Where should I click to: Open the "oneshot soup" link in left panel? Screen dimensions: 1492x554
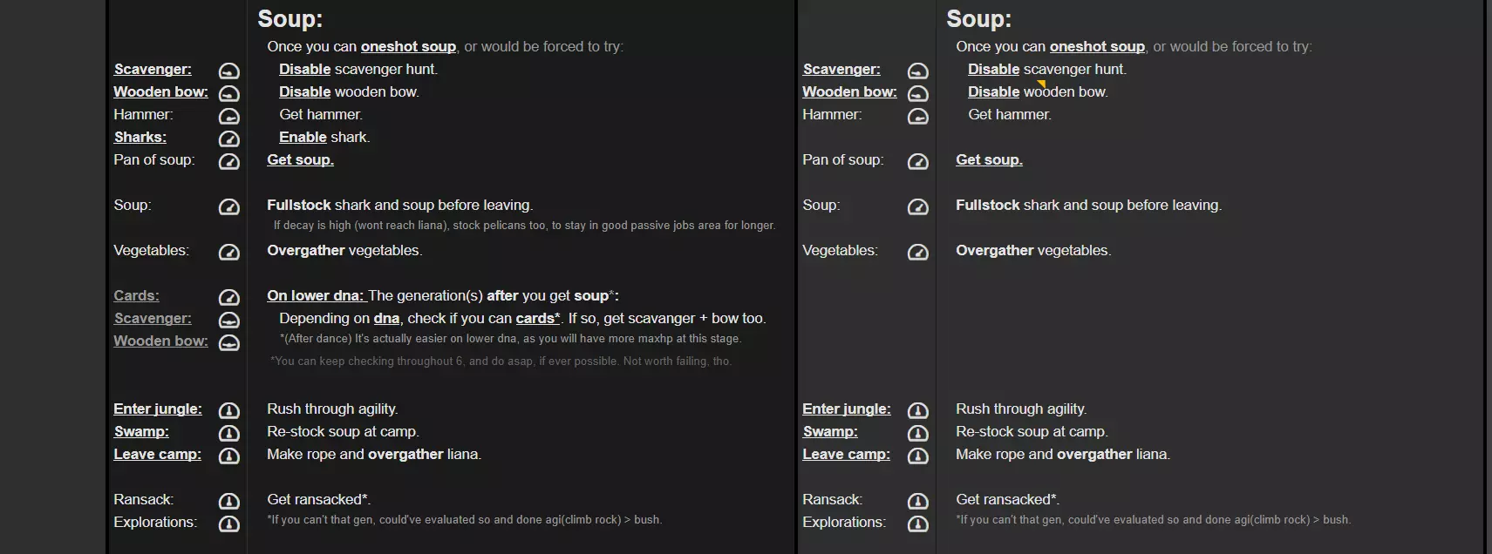[x=408, y=46]
